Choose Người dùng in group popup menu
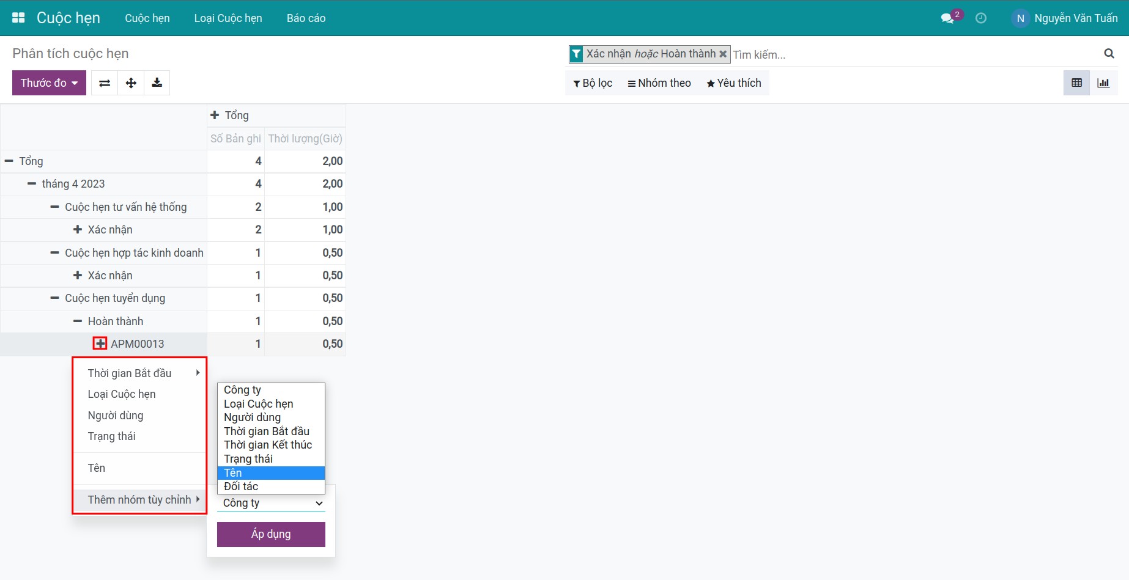 pyautogui.click(x=139, y=416)
